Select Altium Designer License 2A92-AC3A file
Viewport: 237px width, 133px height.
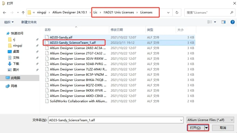click(78, 48)
